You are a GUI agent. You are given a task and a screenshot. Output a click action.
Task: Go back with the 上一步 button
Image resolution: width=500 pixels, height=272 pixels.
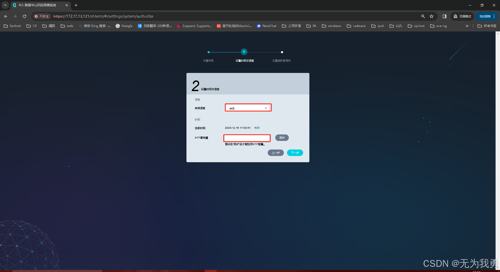pos(276,153)
